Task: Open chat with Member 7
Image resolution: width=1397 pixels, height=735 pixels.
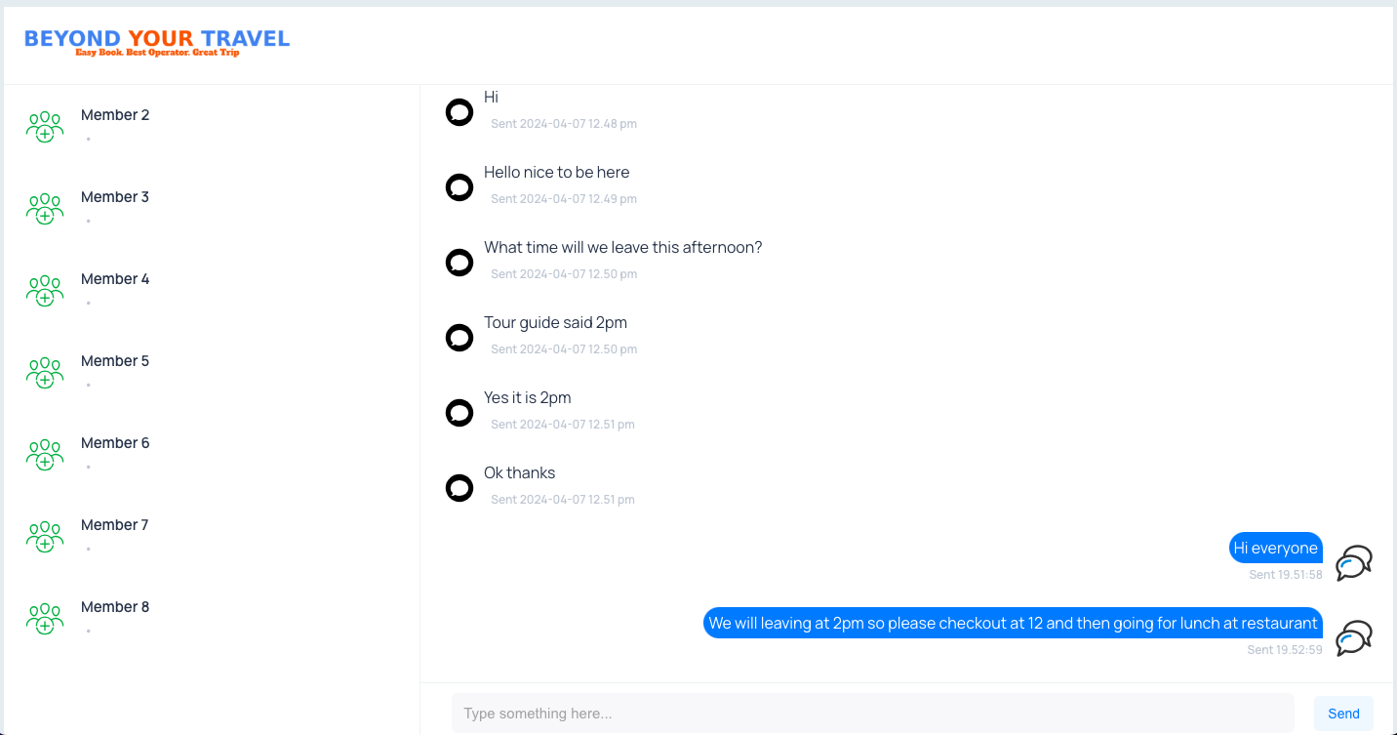Action: pos(115,525)
